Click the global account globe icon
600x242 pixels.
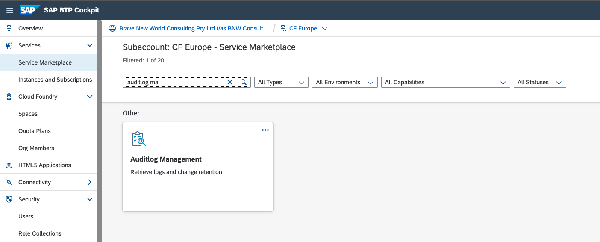tap(112, 28)
